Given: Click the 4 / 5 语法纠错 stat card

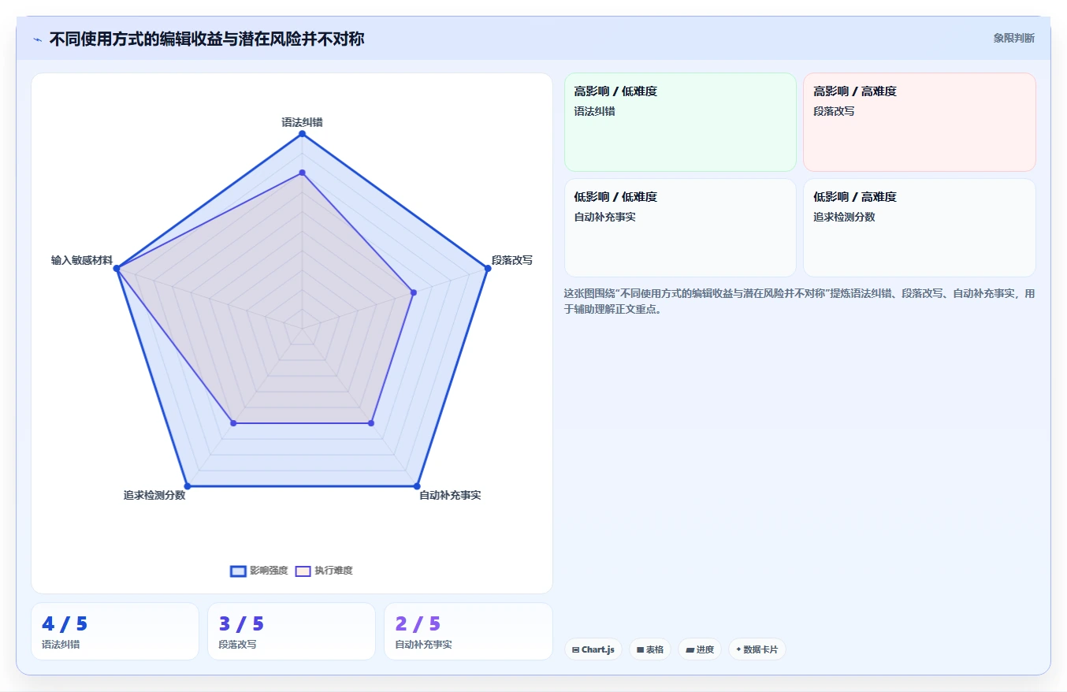Looking at the screenshot, I should [x=115, y=631].
